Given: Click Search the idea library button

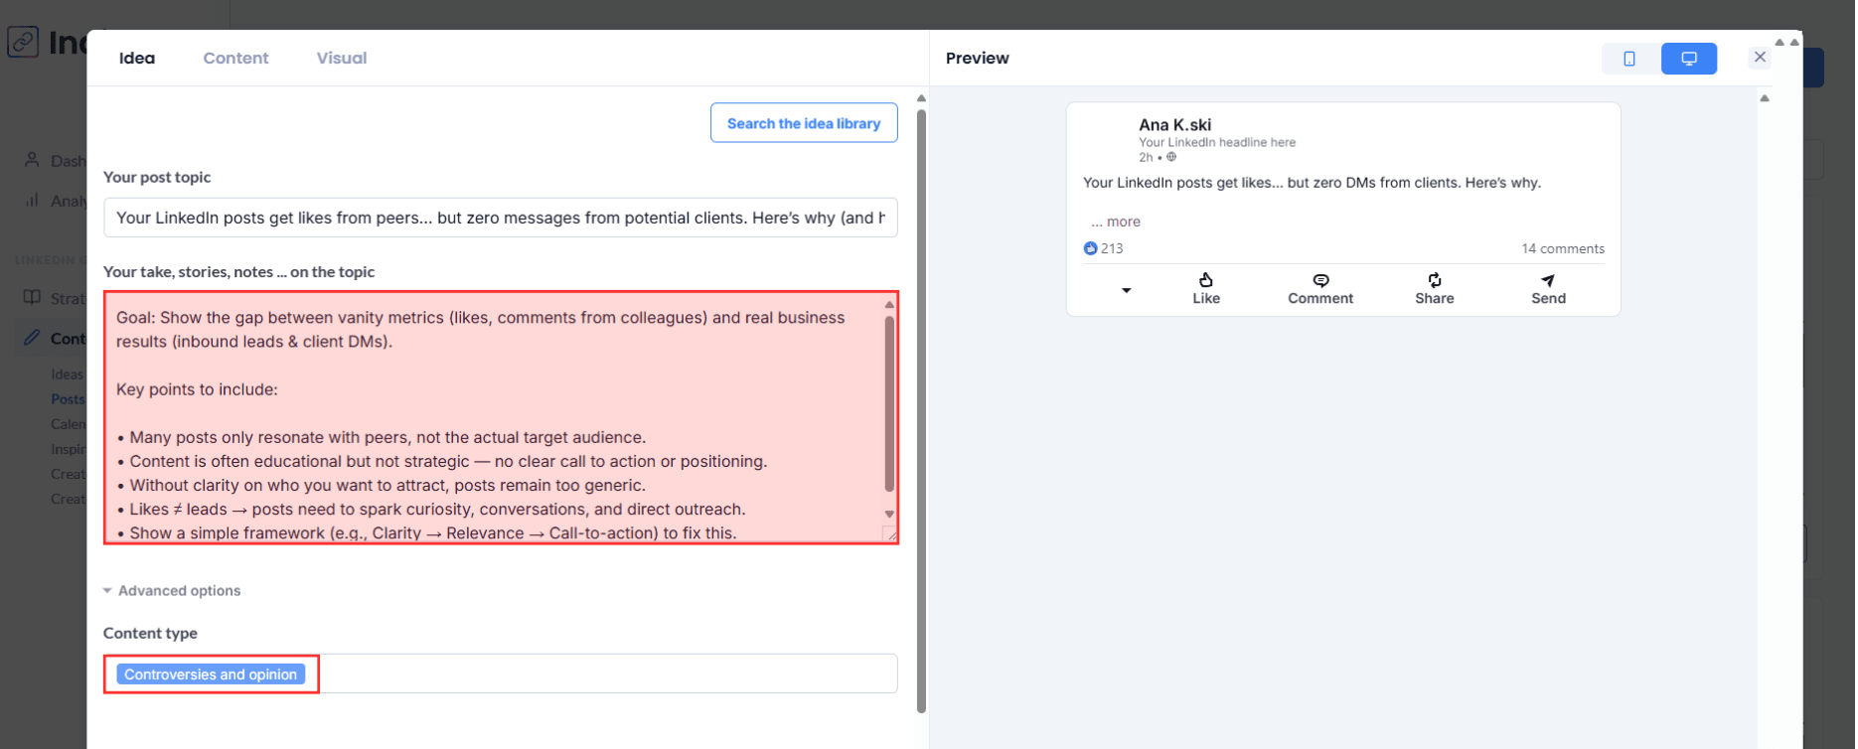Looking at the screenshot, I should pyautogui.click(x=803, y=123).
